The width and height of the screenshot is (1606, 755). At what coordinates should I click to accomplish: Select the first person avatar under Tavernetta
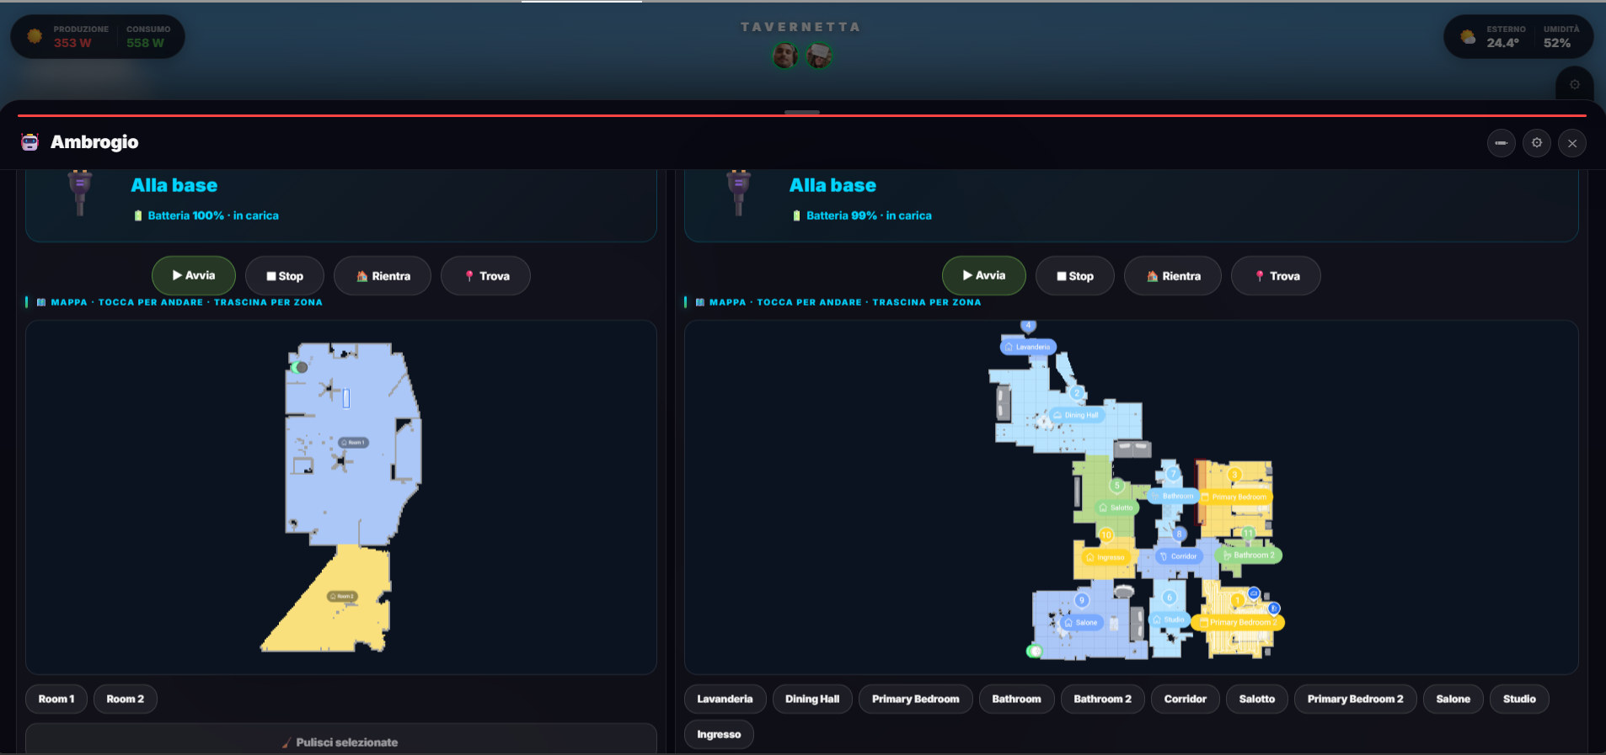785,56
